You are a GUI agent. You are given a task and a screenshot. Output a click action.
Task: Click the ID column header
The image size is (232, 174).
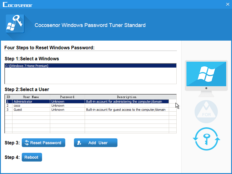click(9, 97)
